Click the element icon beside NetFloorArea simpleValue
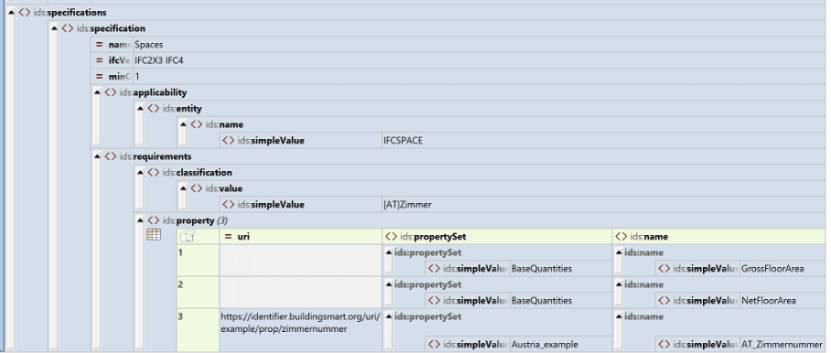This screenshot has height=353, width=831. [x=664, y=301]
